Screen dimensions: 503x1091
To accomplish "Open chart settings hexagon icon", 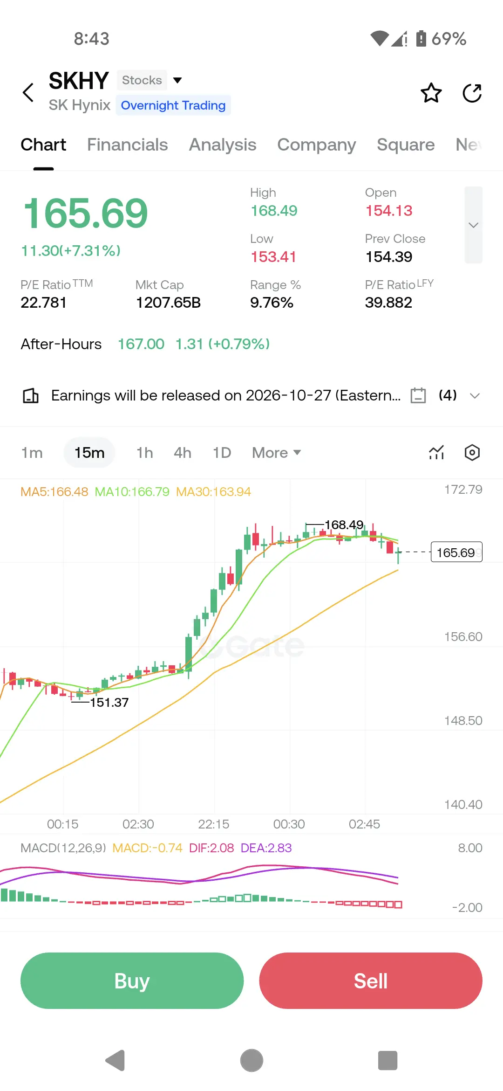I will (472, 452).
